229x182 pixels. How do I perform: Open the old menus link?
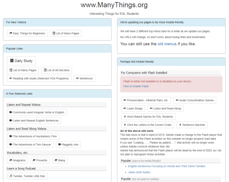(167, 44)
